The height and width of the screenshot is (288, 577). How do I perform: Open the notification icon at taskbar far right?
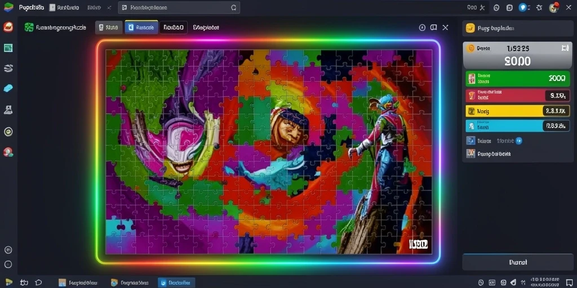tap(569, 282)
